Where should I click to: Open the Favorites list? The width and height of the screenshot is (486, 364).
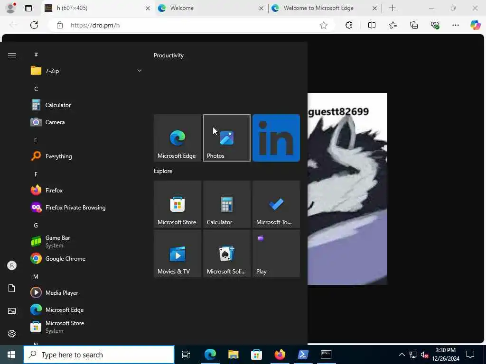pos(393,25)
